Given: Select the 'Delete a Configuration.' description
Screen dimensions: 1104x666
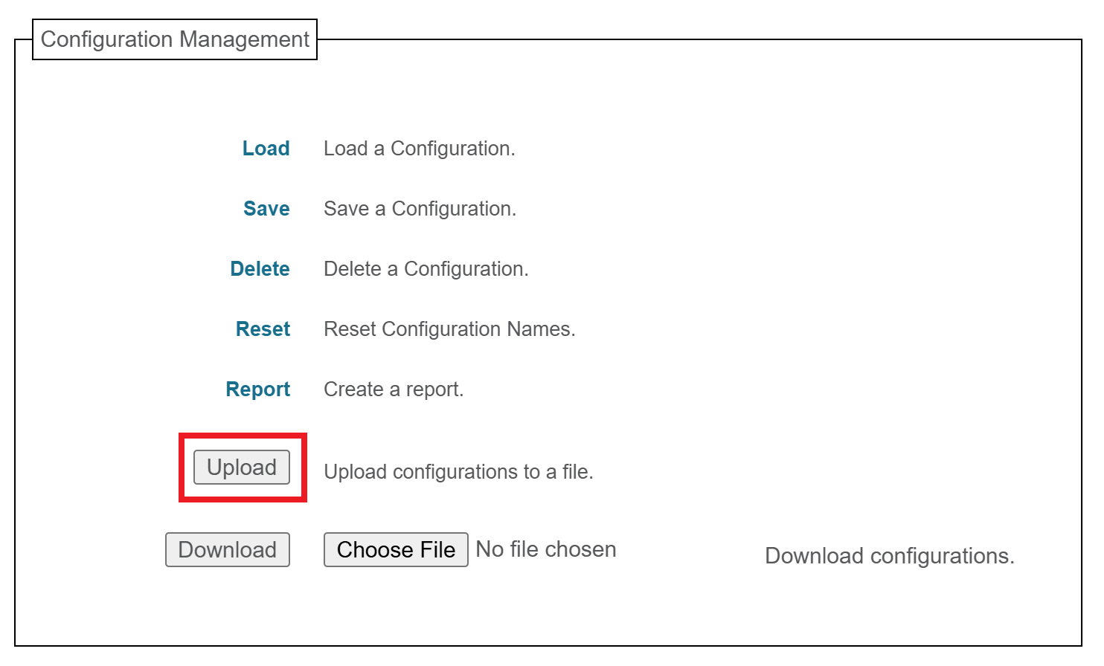Looking at the screenshot, I should tap(426, 269).
